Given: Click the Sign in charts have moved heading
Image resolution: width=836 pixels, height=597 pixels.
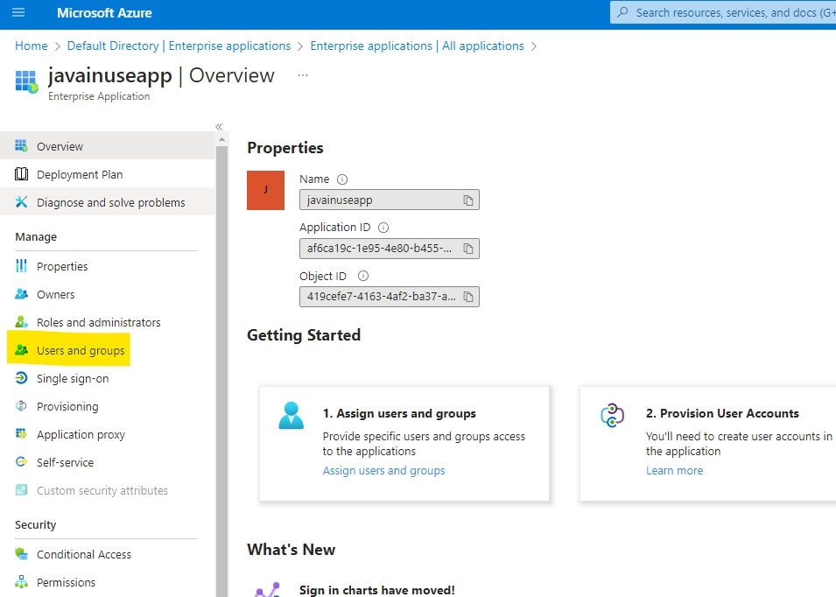Looking at the screenshot, I should pyautogui.click(x=377, y=589).
